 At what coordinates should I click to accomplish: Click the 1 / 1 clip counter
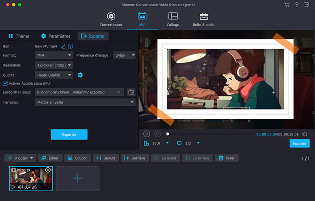[306, 158]
